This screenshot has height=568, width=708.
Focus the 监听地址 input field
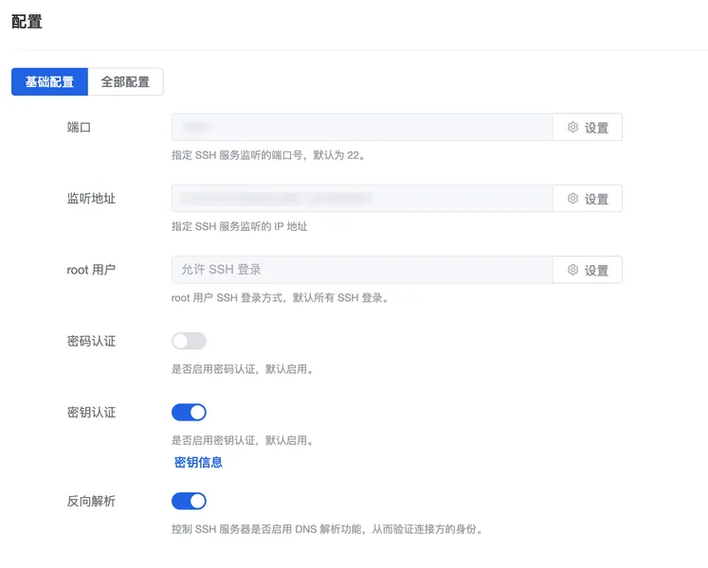pos(362,199)
